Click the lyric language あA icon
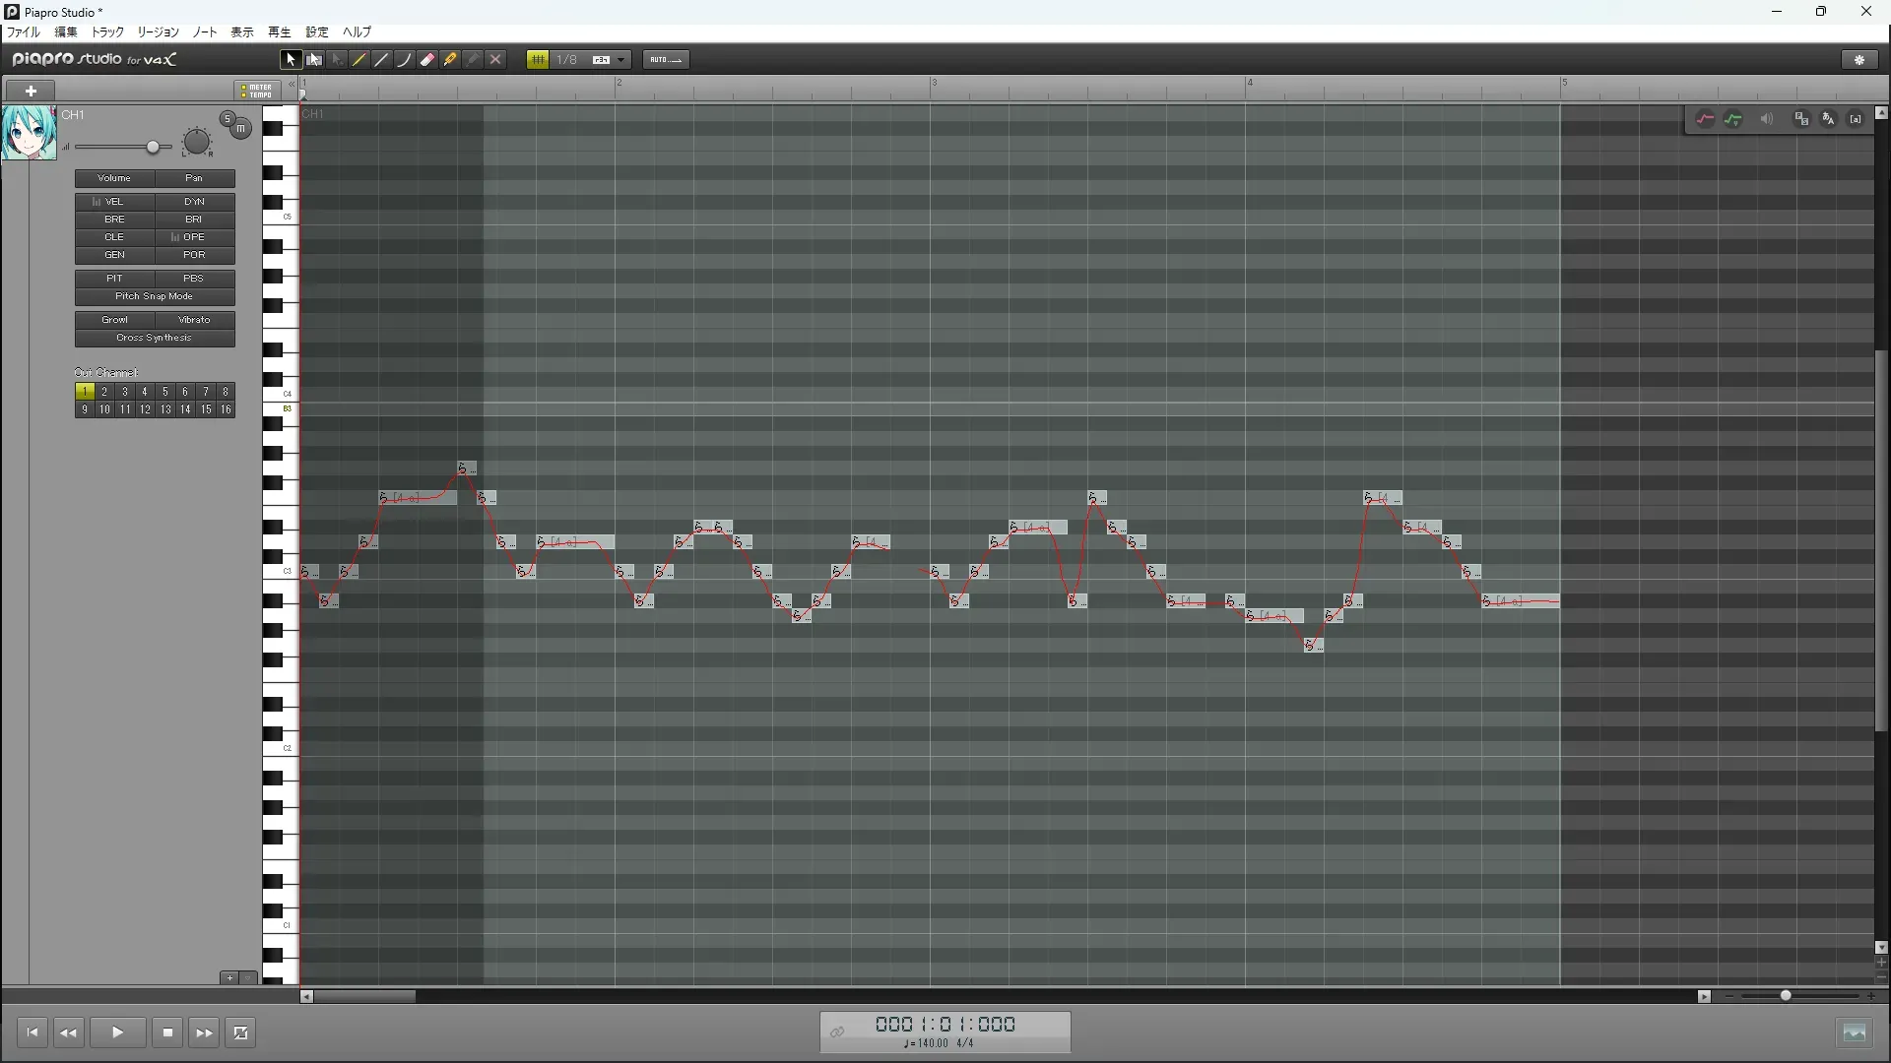 (x=1828, y=119)
